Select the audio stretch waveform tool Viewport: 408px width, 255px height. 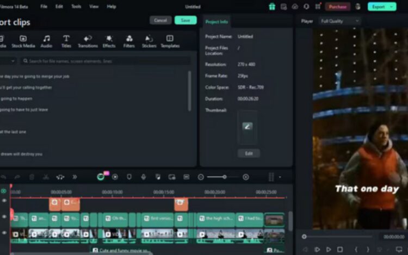pos(60,177)
